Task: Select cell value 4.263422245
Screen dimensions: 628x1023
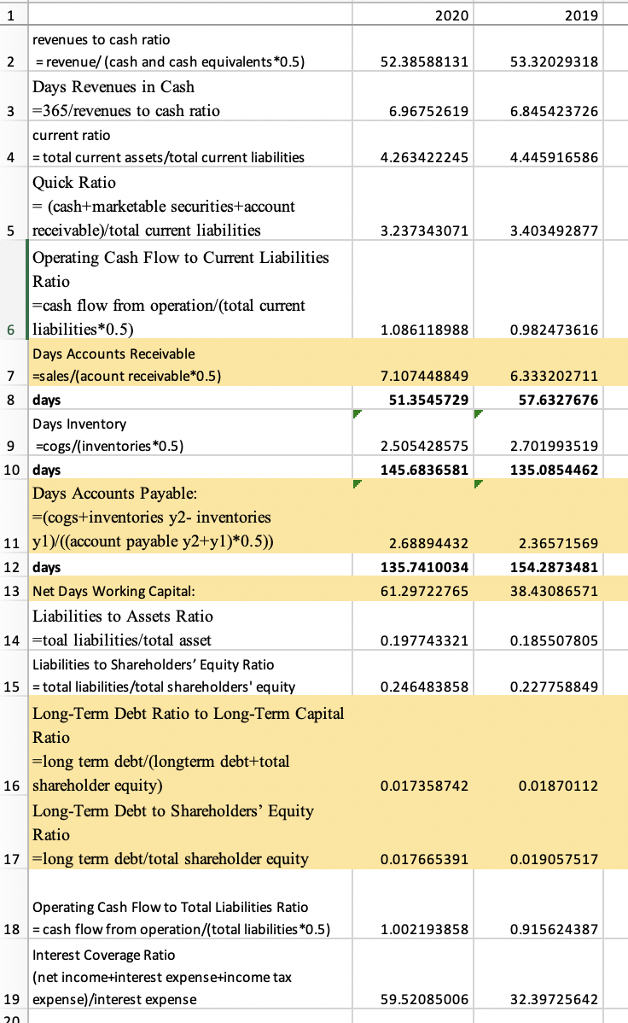Action: point(413,144)
